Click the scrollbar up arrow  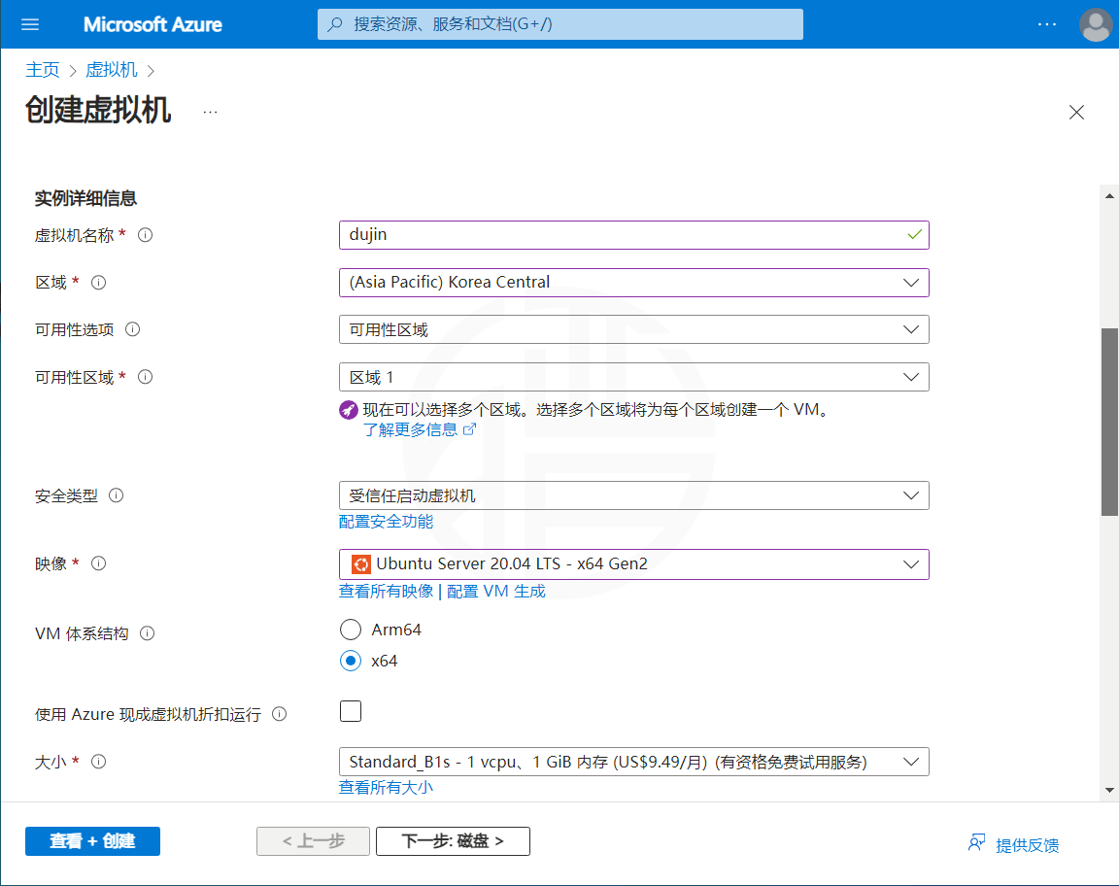pyautogui.click(x=1109, y=195)
